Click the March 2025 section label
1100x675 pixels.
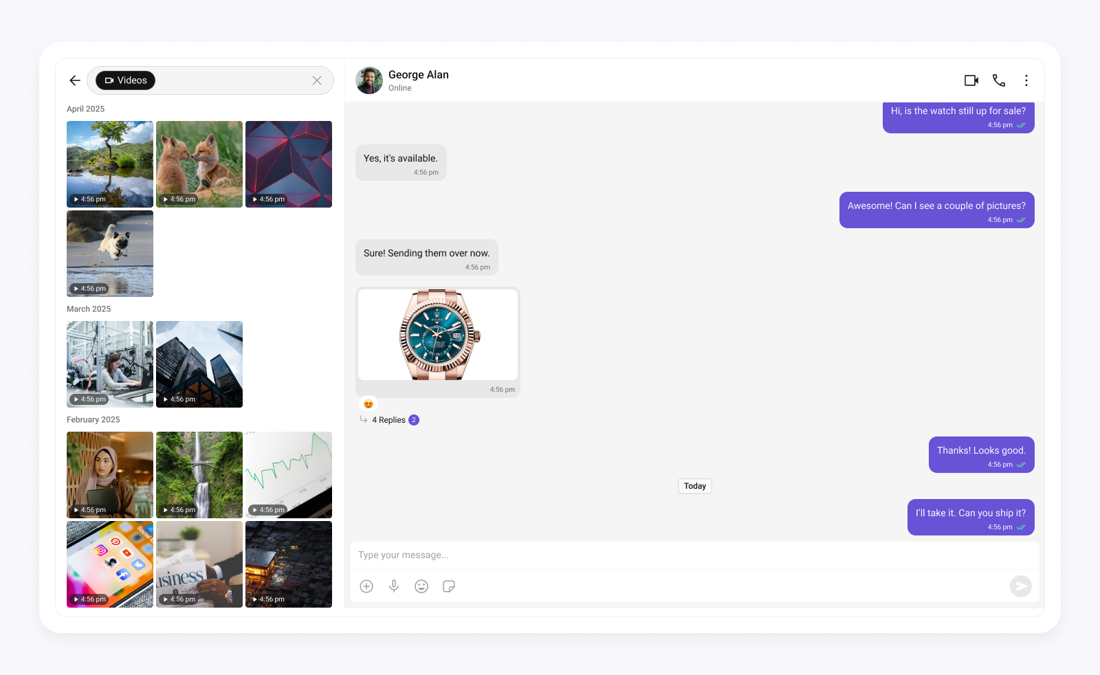(89, 309)
